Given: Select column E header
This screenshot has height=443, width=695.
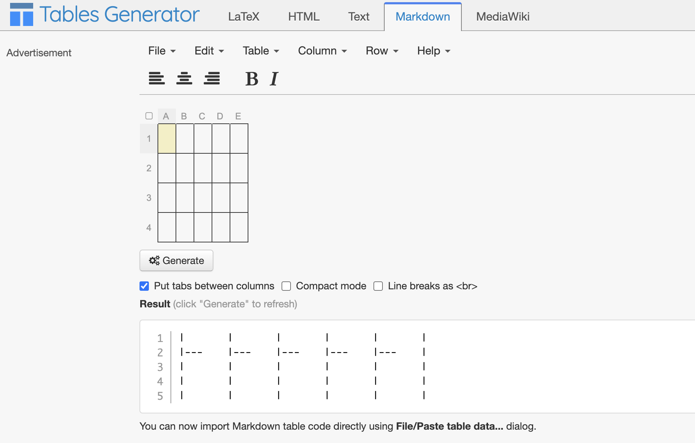Looking at the screenshot, I should (238, 116).
